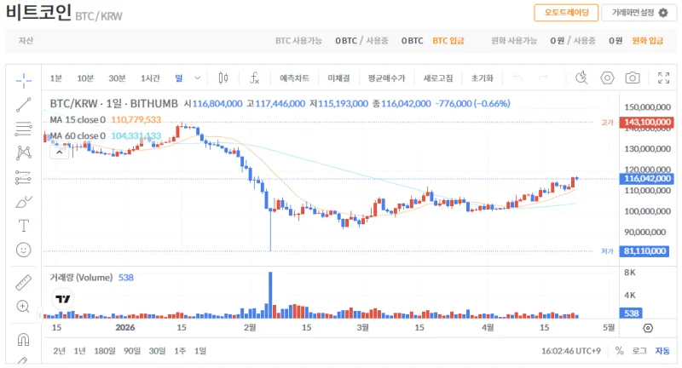Select the ruler measure tool
The width and height of the screenshot is (682, 368).
[24, 283]
